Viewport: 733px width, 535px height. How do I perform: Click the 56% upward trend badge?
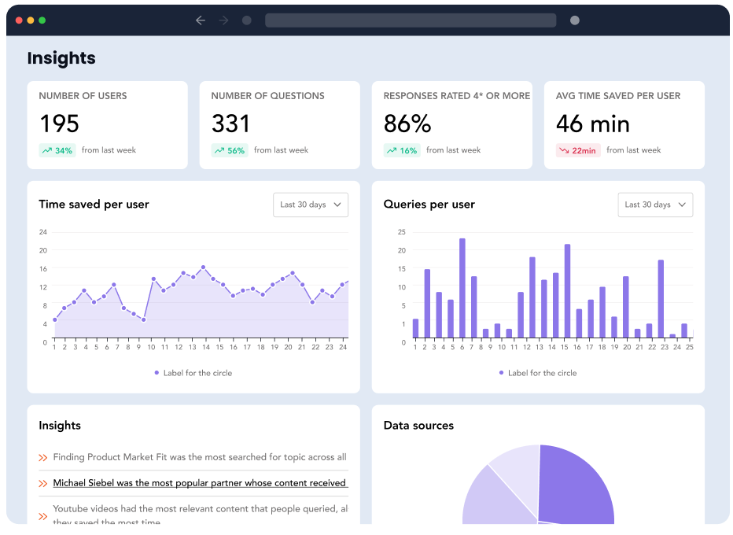coord(230,150)
